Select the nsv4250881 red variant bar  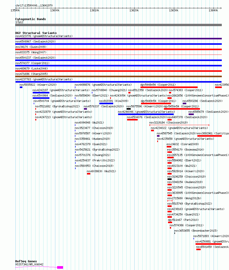209,244
